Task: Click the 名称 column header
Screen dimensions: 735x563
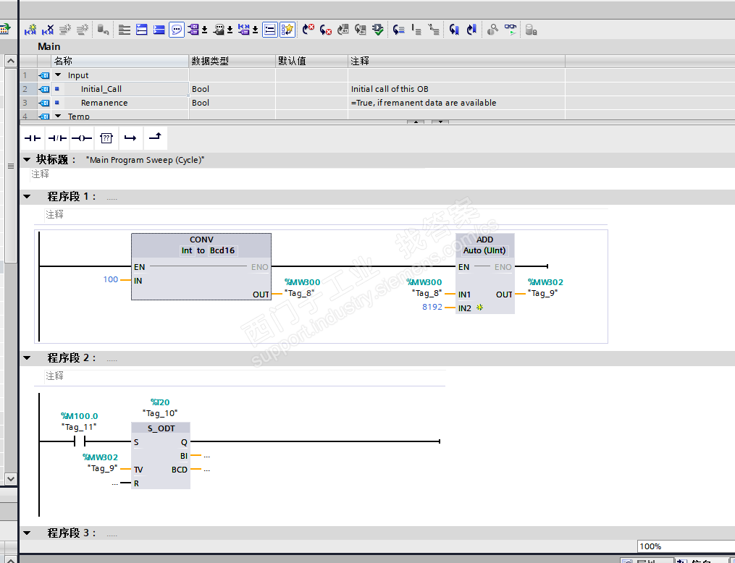Action: point(119,61)
